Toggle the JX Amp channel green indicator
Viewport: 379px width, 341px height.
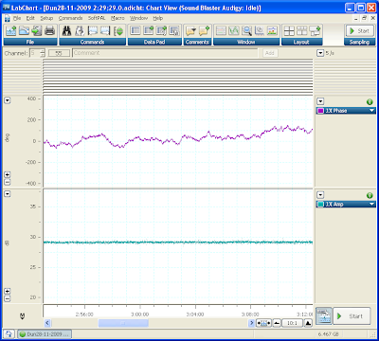pyautogui.click(x=370, y=196)
